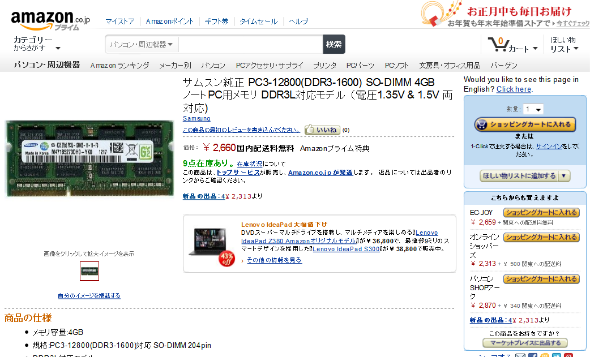Click the mixi share icon

click(x=545, y=355)
